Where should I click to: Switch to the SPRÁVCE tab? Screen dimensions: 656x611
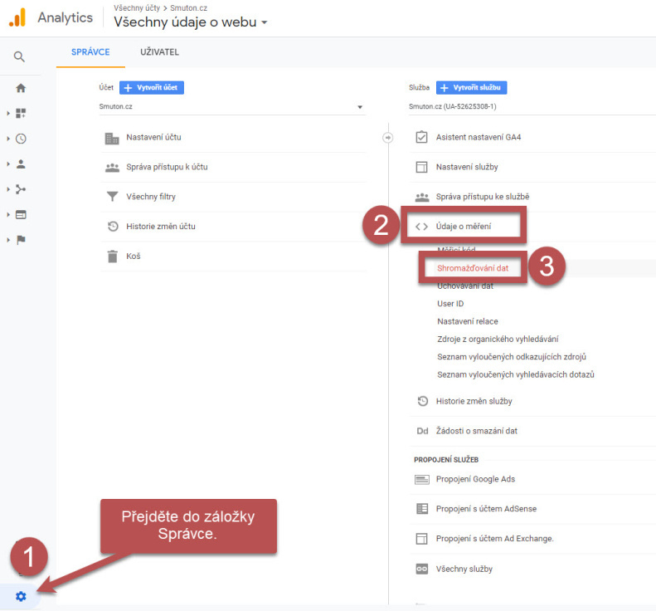pos(90,52)
